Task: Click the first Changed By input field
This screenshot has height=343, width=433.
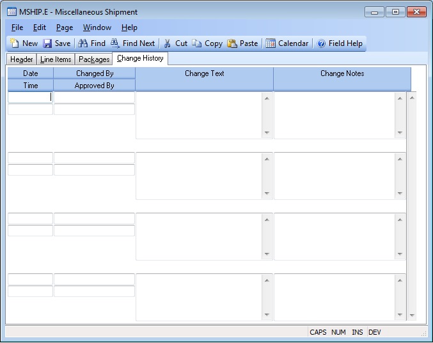Action: pos(94,98)
